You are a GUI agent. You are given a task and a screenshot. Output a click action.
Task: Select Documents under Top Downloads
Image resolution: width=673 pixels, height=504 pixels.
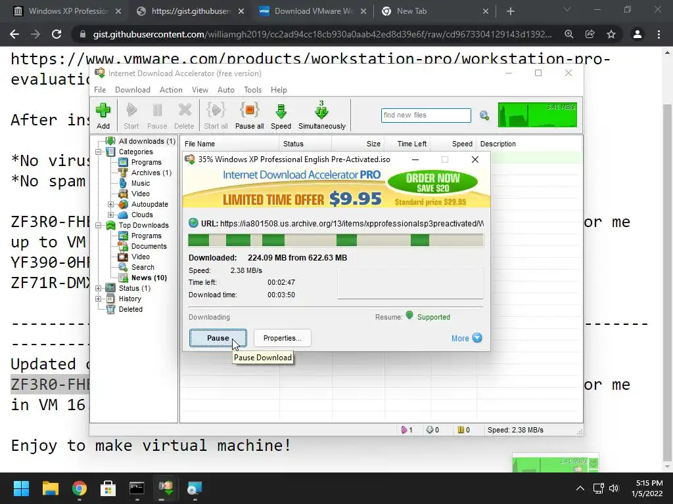click(x=149, y=246)
